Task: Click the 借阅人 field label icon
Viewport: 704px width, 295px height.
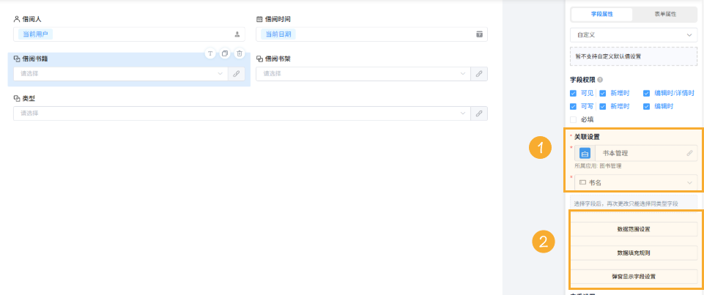Action: (17, 19)
